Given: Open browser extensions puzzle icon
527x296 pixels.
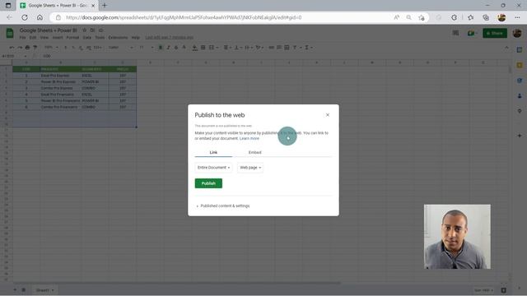Looking at the screenshot, I should (454, 17).
